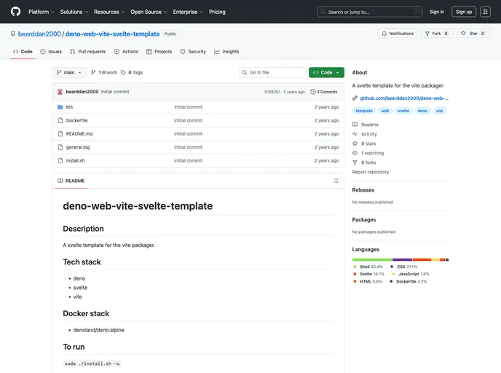
Task: Open the README outline icon
Action: tap(336, 181)
